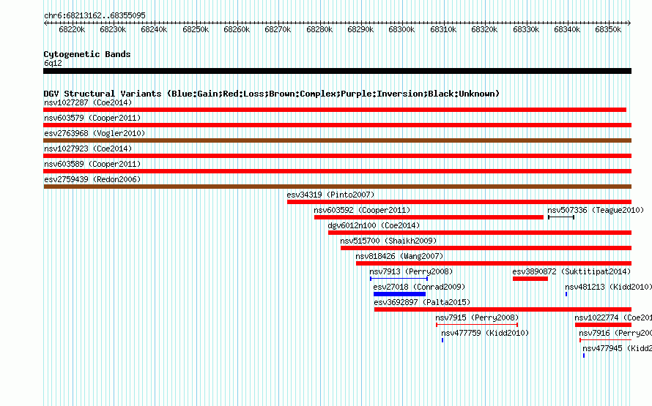This screenshot has height=406, width=652.
Task: Click the DGV Structural Variants track title
Action: 272,94
